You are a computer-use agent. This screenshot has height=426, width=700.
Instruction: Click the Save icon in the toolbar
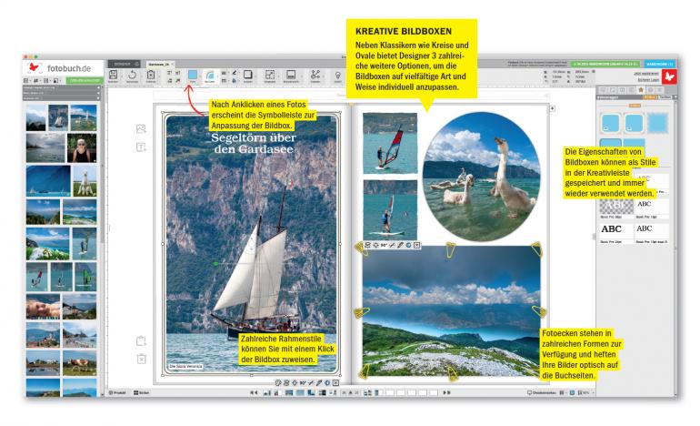point(113,76)
